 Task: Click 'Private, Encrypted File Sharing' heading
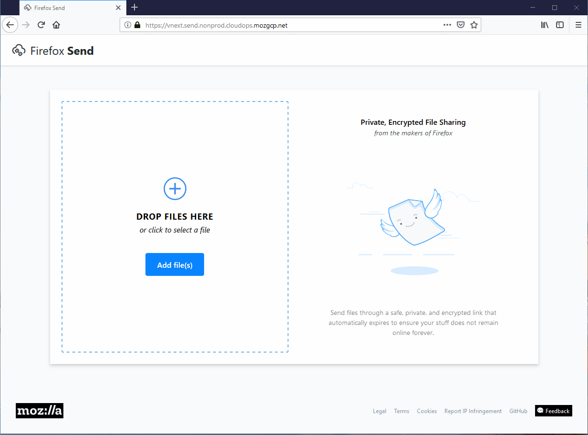[413, 122]
